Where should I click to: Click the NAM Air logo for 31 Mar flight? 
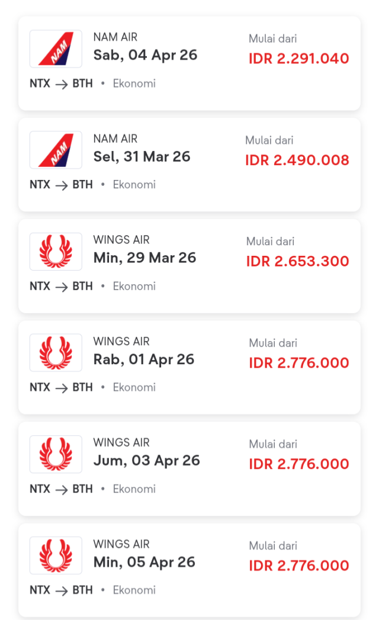pos(56,150)
